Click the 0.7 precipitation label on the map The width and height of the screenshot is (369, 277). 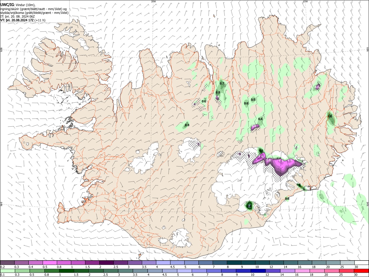click(222, 83)
